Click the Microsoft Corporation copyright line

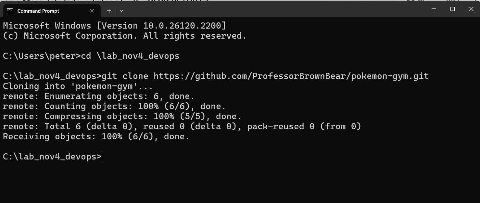(125, 36)
